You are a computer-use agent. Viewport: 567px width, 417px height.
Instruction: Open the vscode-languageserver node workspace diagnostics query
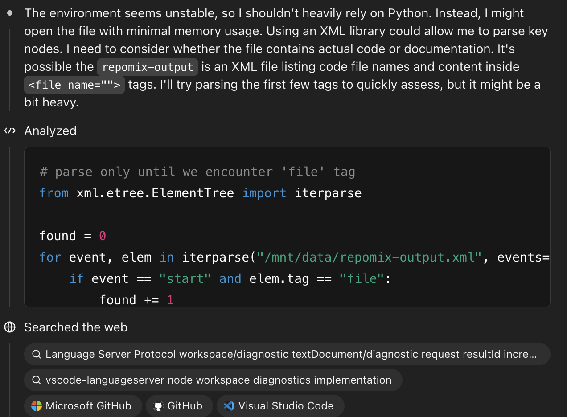tap(213, 380)
